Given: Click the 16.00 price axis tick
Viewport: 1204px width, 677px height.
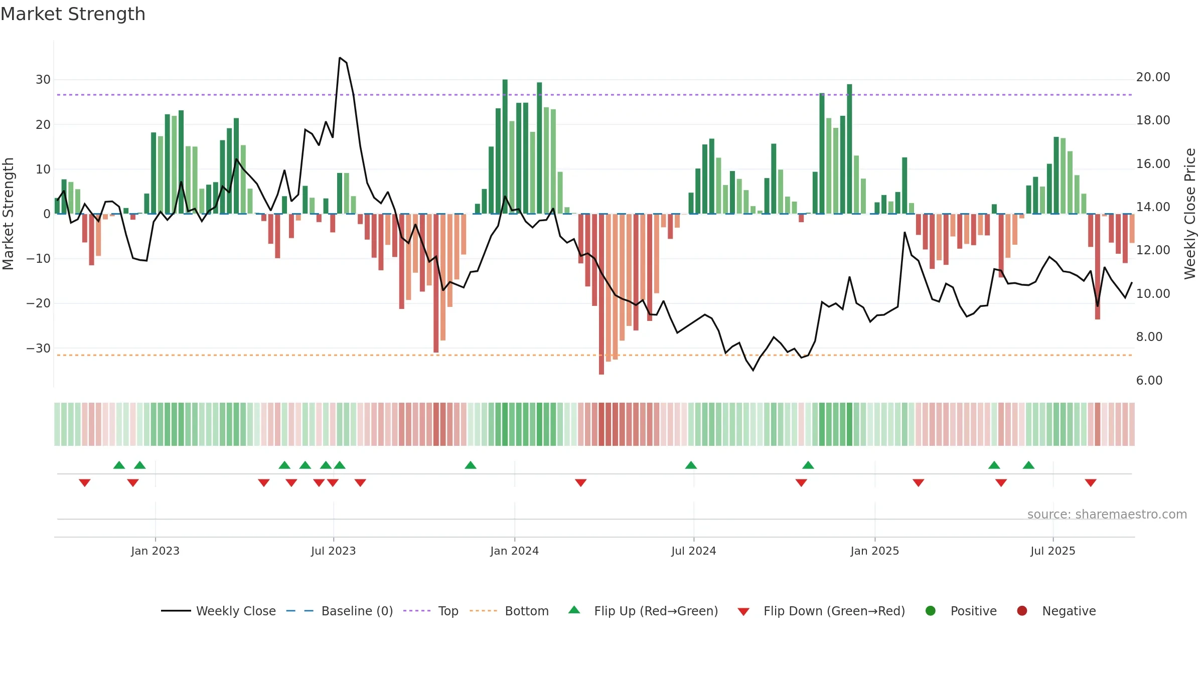Looking at the screenshot, I should click(x=1153, y=164).
